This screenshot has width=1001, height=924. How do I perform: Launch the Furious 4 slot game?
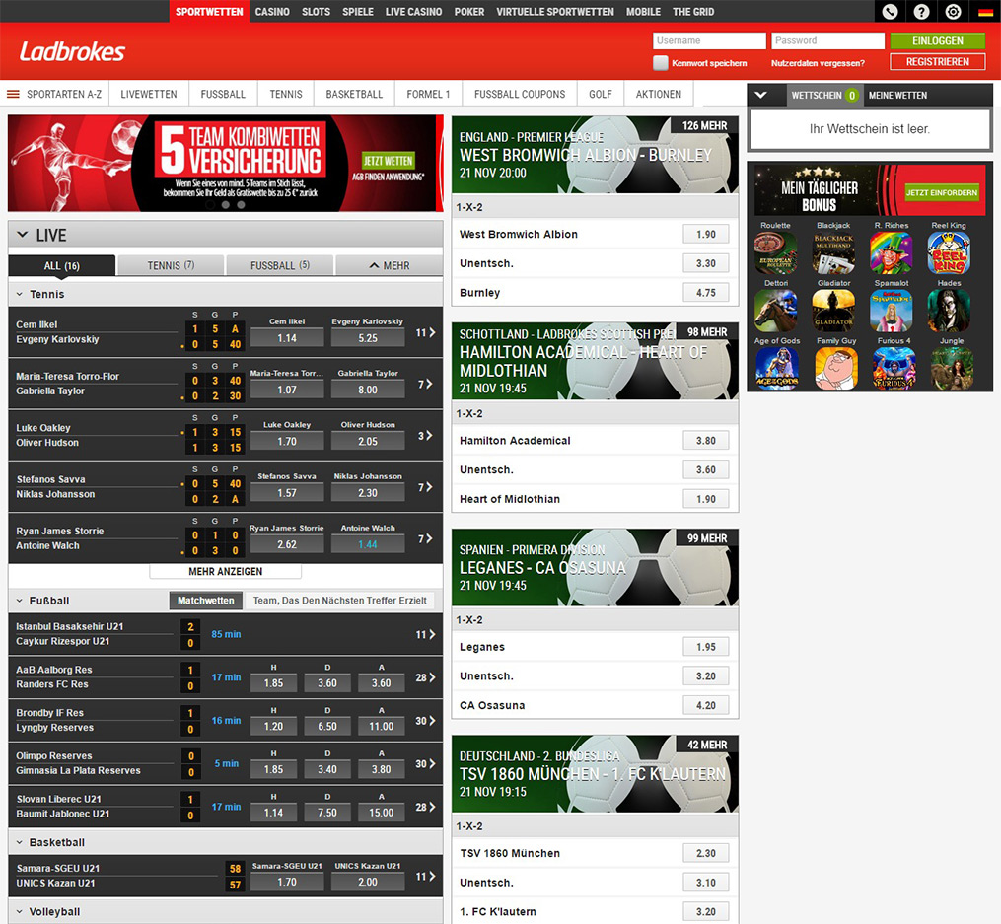point(892,368)
